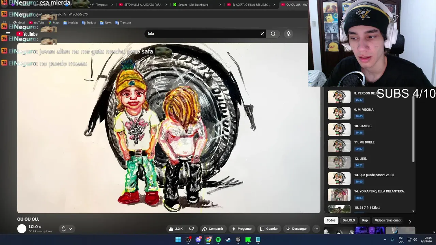Open LOLO channel avatar
Image resolution: width=436 pixels, height=245 pixels.
tap(22, 229)
